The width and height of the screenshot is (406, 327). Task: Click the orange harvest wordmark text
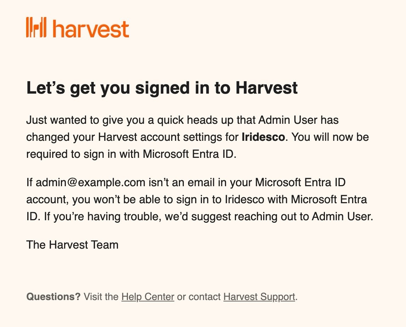coord(91,29)
